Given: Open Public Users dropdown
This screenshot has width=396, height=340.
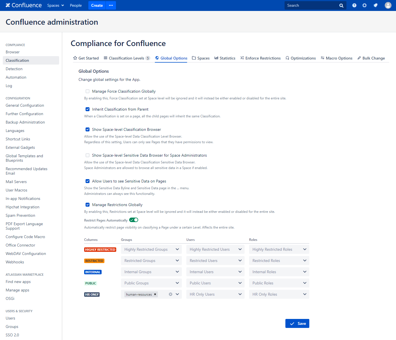Looking at the screenshot, I should [x=215, y=283].
